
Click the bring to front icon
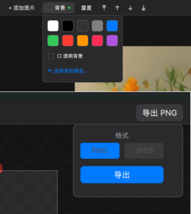[104, 8]
